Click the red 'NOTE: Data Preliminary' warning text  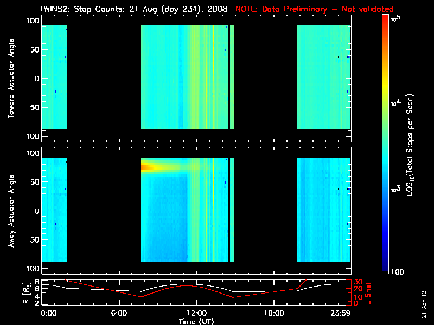click(281, 9)
